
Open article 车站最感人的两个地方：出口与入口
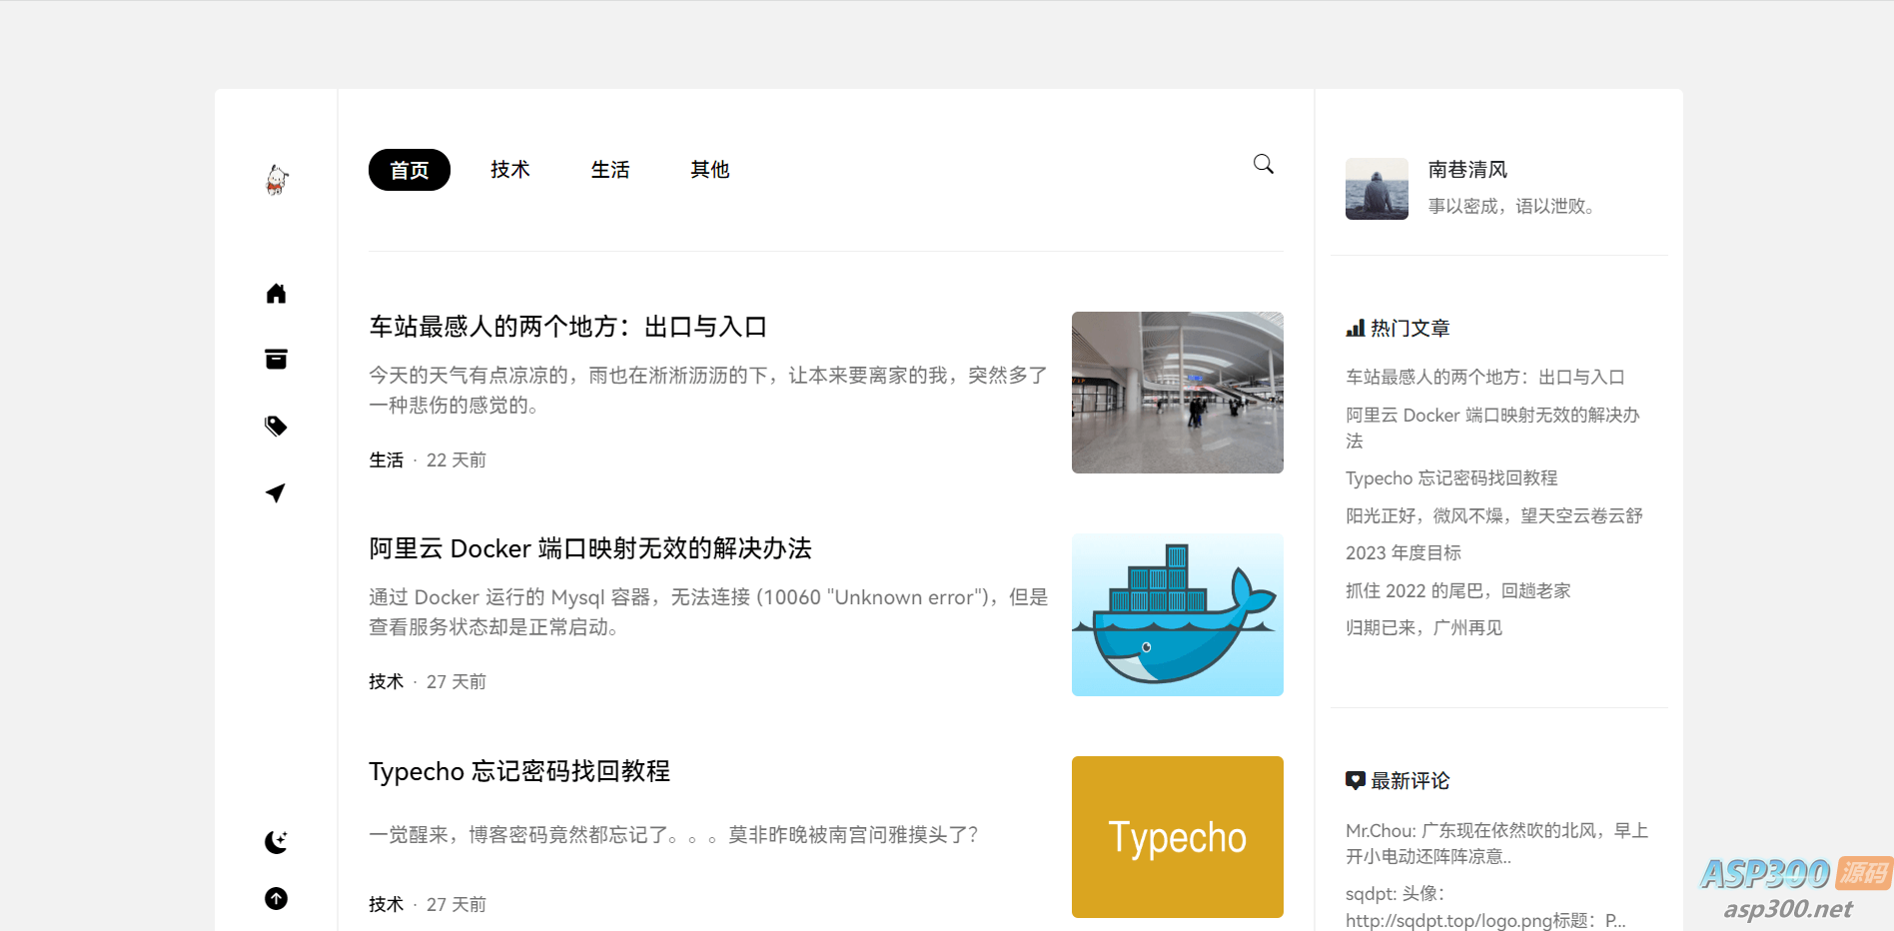pos(566,327)
